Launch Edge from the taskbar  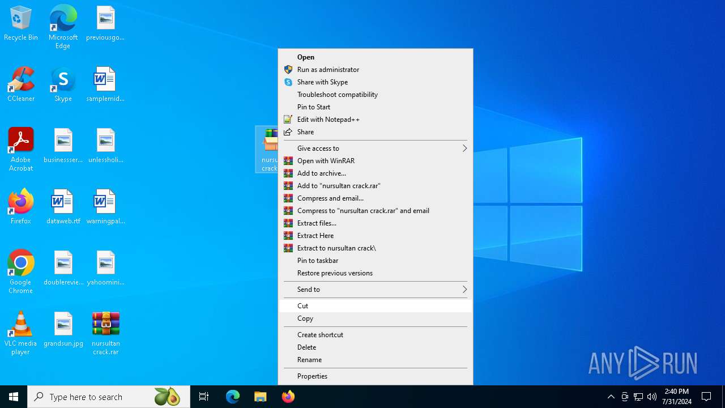tap(233, 397)
